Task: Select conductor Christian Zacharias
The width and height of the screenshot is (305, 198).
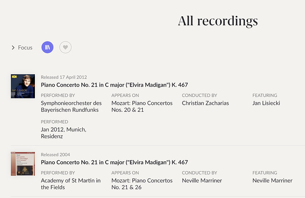Action: coord(206,103)
